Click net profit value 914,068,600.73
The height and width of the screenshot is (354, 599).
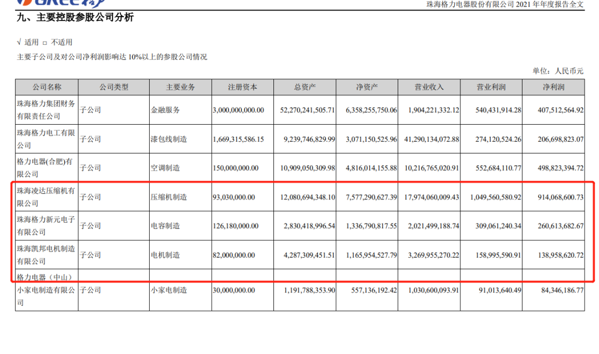[561, 197]
